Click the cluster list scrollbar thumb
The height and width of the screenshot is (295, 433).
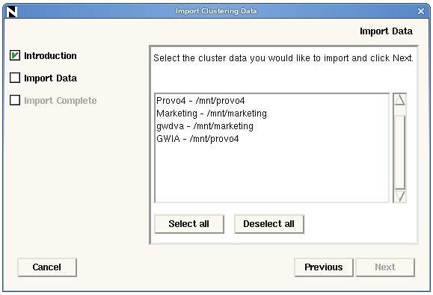[399, 152]
